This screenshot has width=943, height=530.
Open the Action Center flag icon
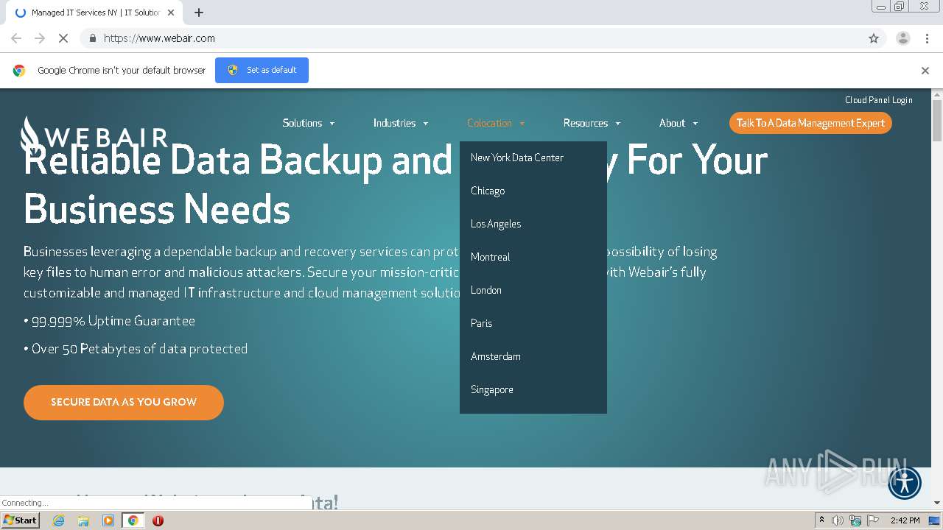pos(873,520)
